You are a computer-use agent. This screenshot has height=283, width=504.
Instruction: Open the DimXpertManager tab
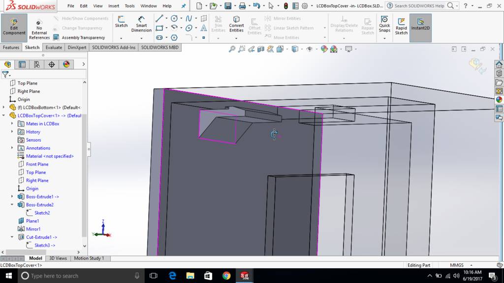click(x=51, y=64)
